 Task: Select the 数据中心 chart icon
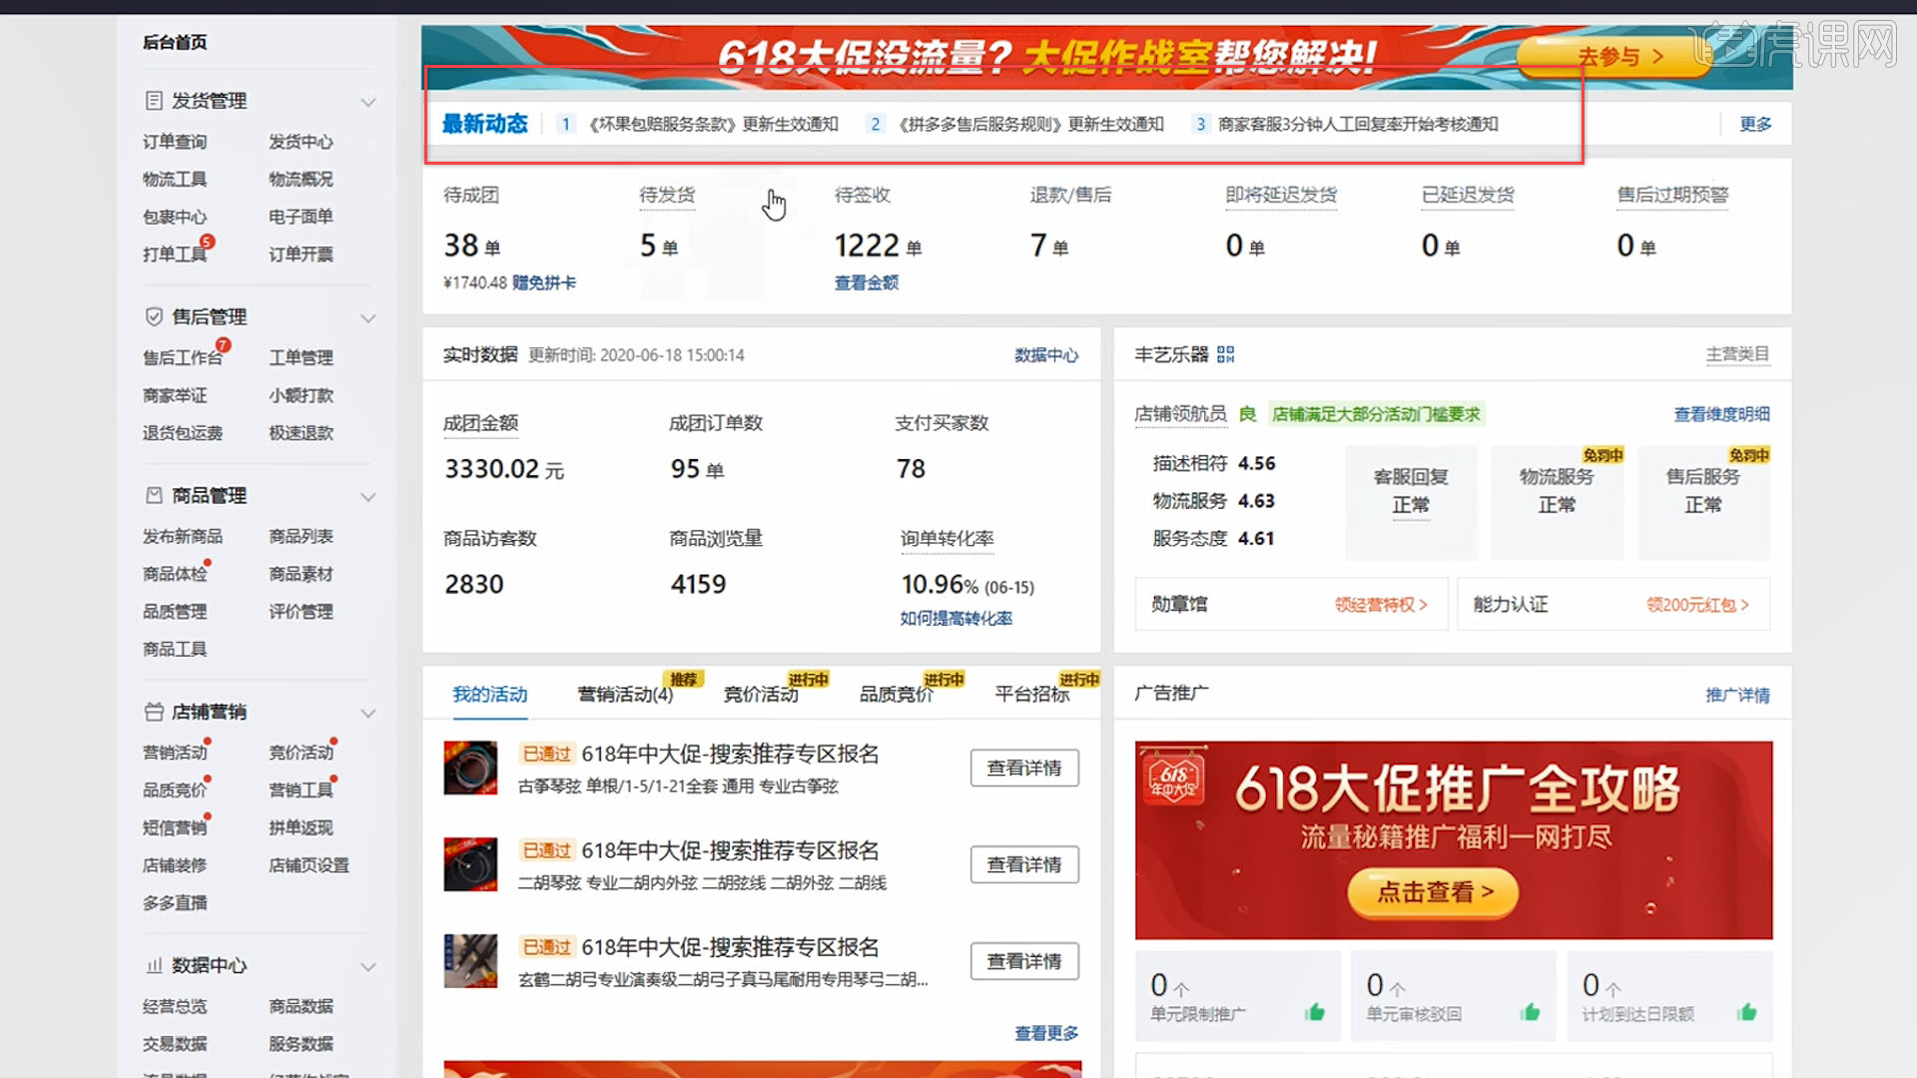[x=153, y=965]
